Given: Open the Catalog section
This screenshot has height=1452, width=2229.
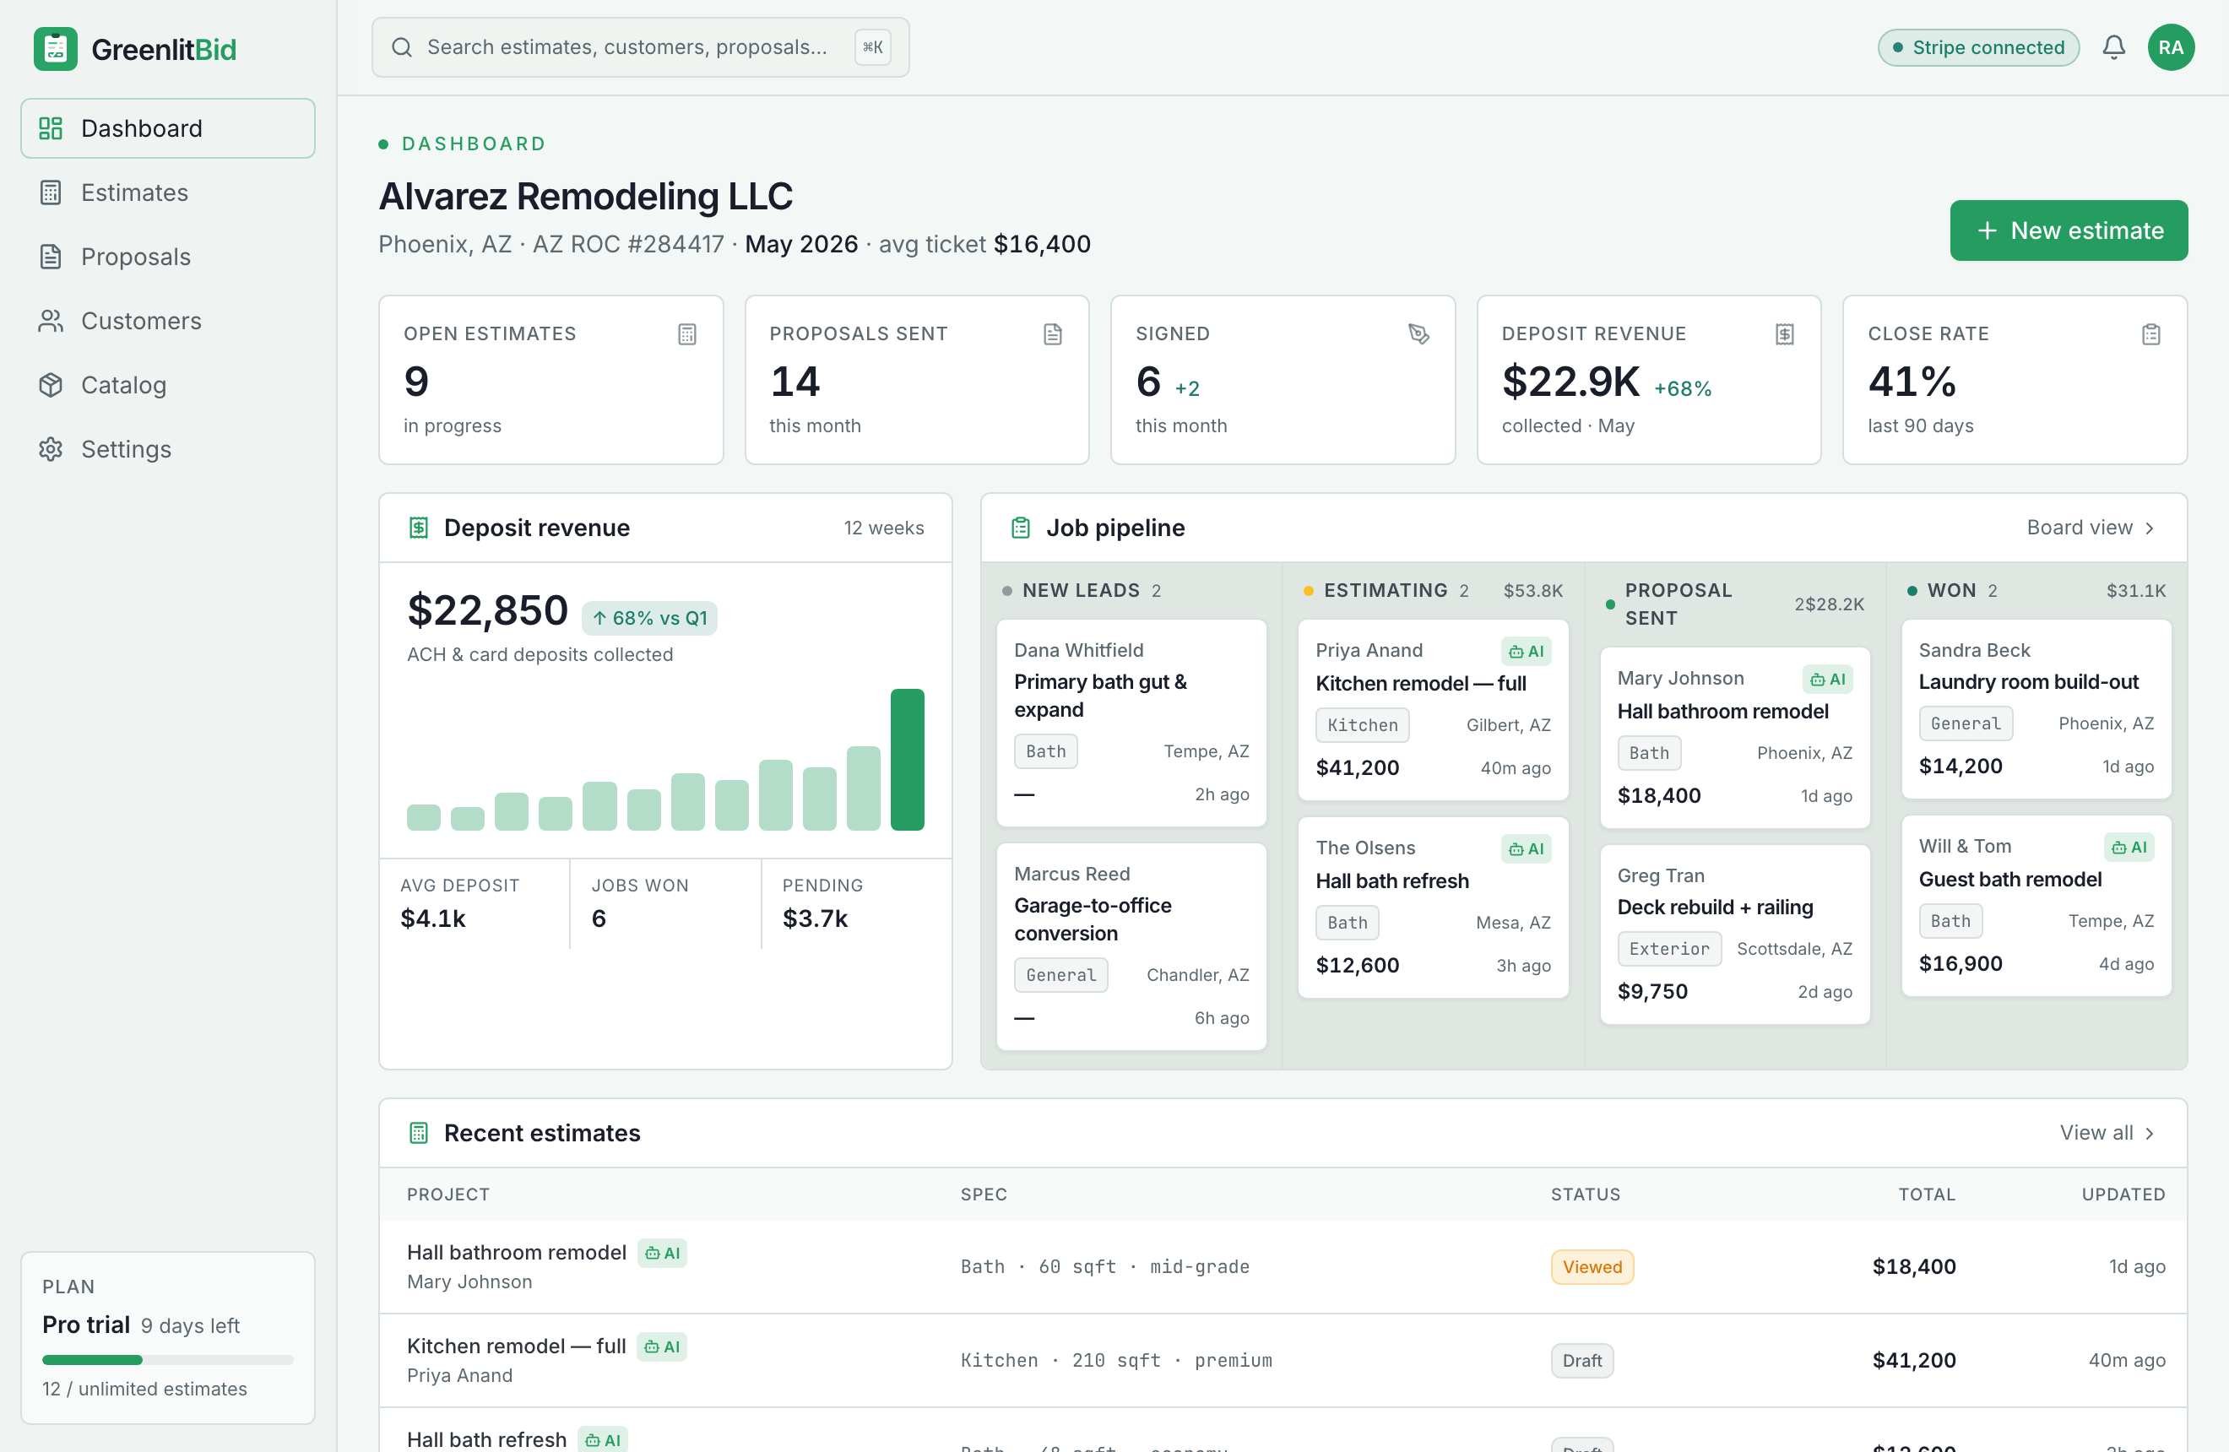Looking at the screenshot, I should [x=168, y=385].
